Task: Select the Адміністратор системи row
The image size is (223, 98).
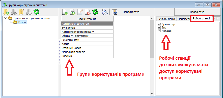Action: point(87,24)
